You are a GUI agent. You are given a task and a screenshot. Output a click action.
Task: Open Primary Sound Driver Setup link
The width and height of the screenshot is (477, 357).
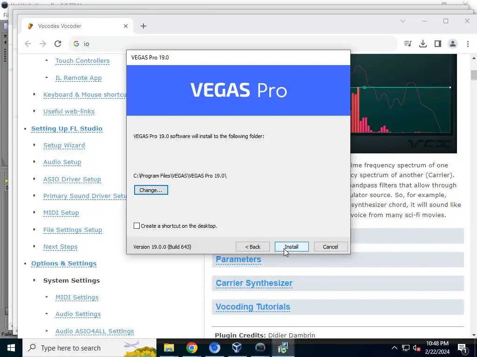(85, 196)
